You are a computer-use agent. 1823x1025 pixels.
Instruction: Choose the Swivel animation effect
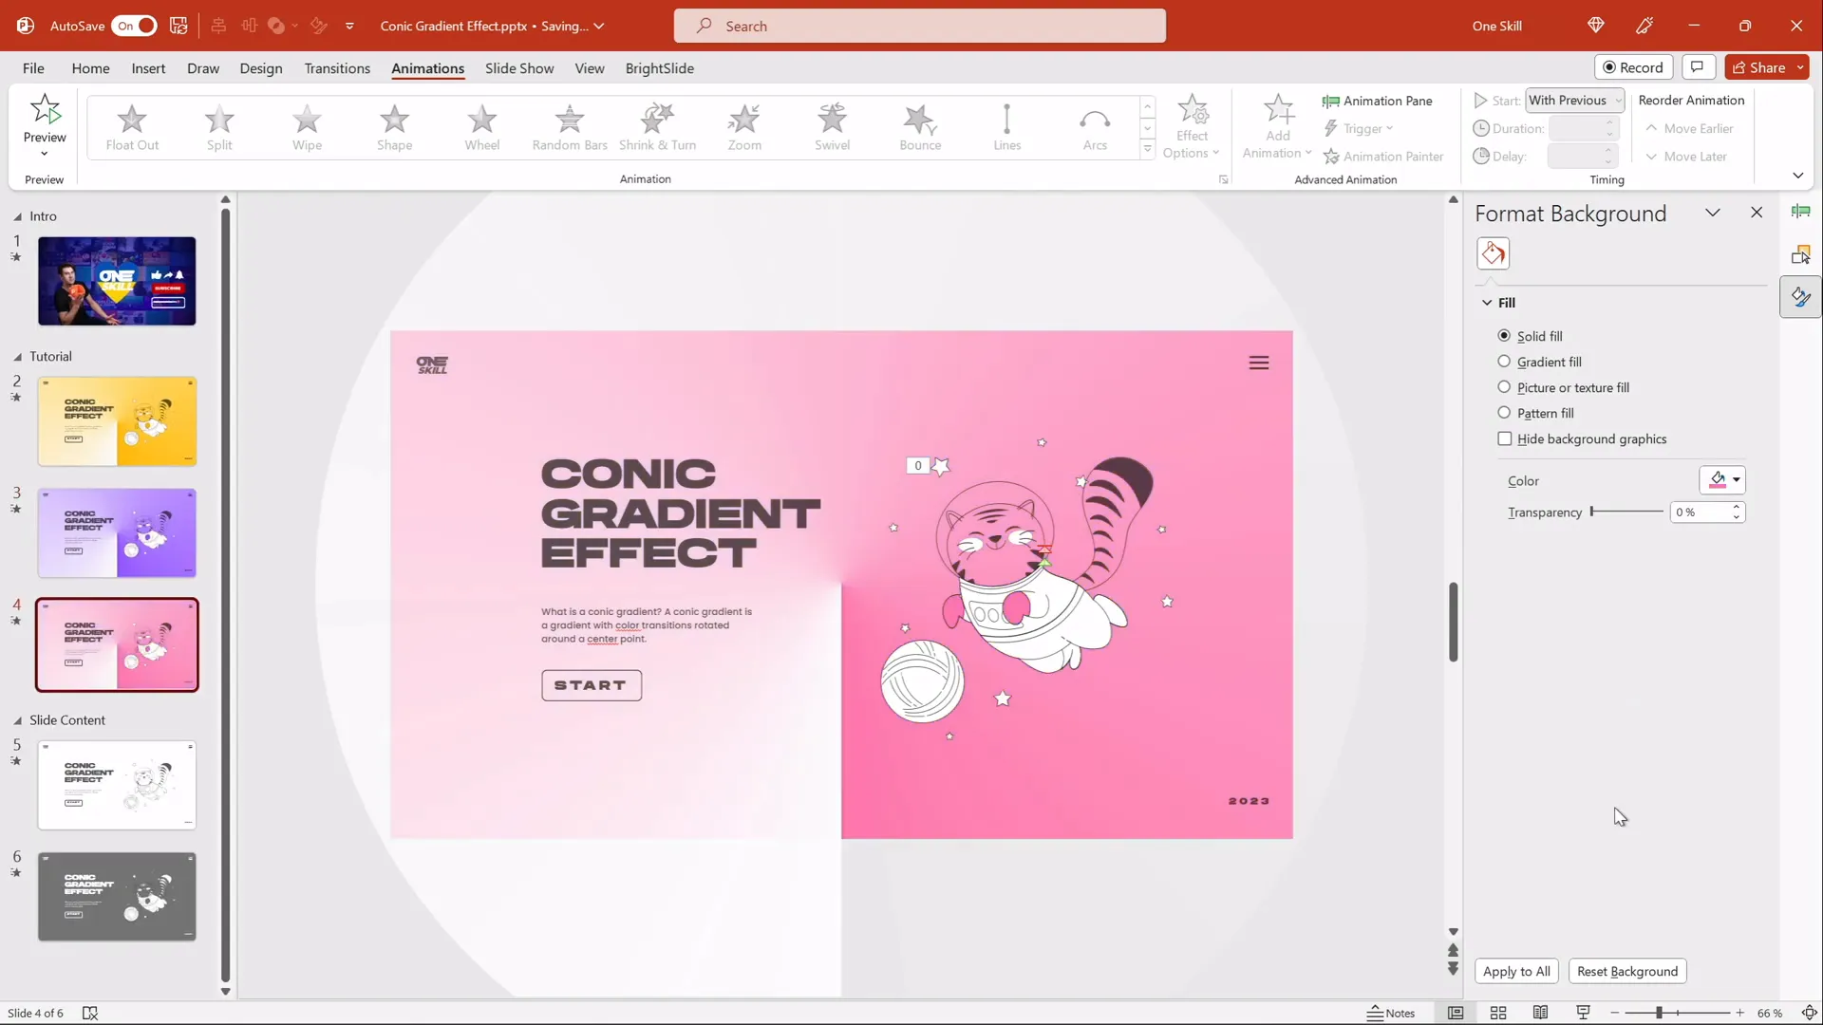click(833, 126)
